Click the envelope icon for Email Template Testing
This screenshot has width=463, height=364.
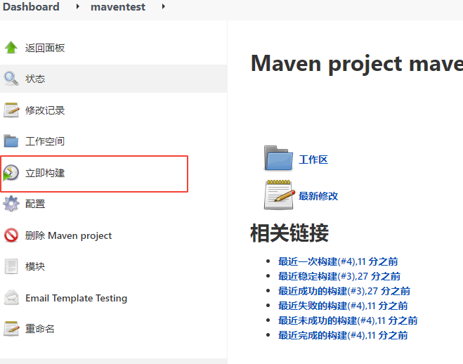[x=11, y=297]
